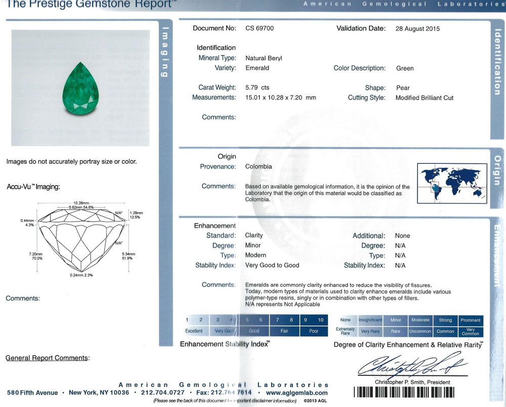Click the handwritten president's signature

412,365
